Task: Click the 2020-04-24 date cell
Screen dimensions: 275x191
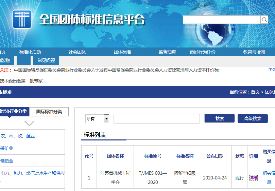Action: [215, 178]
